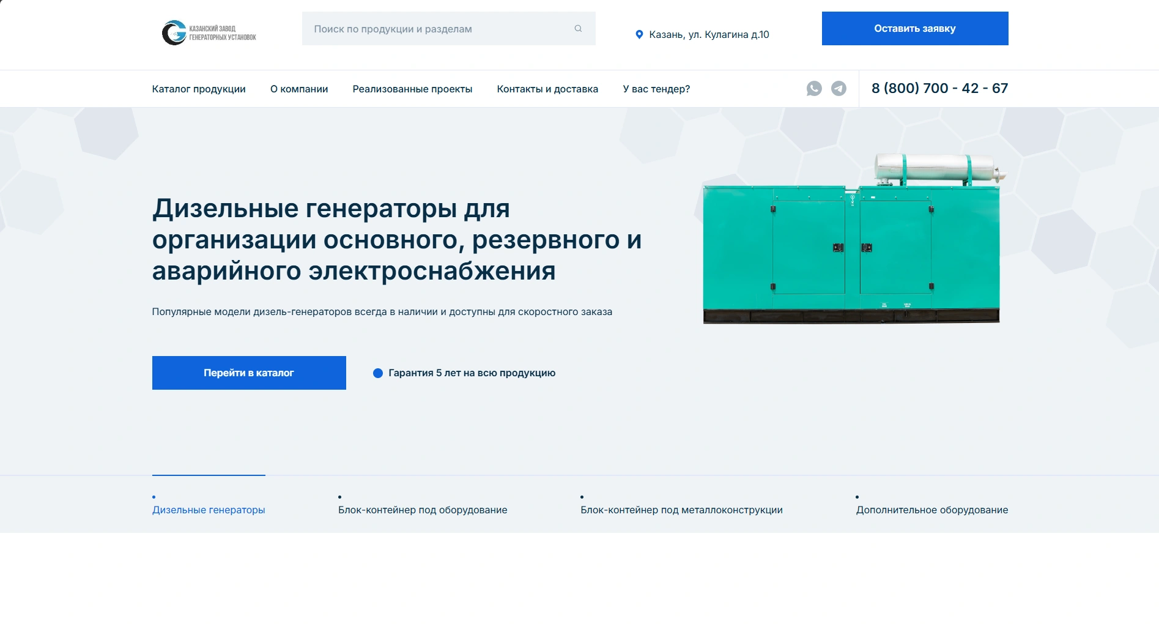Switch to 'Блок-контейнер под металлоконструкции' tab
This screenshot has height=624, width=1159.
pos(681,510)
